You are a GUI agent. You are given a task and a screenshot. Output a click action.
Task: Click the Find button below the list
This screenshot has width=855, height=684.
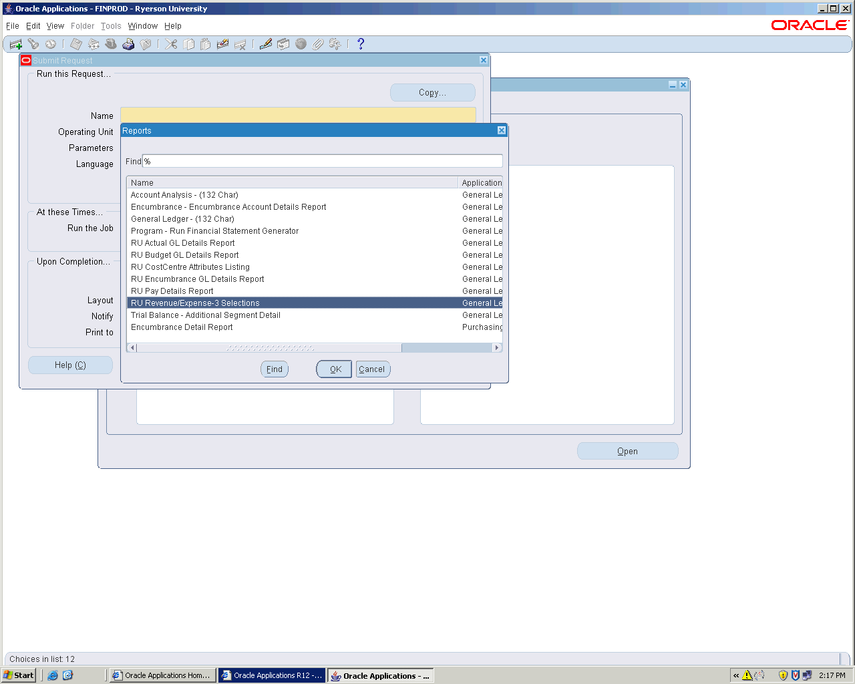point(274,369)
